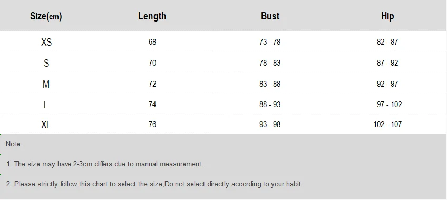This screenshot has height=200, width=447.
Task: Select the M size row label
Action: tap(46, 84)
